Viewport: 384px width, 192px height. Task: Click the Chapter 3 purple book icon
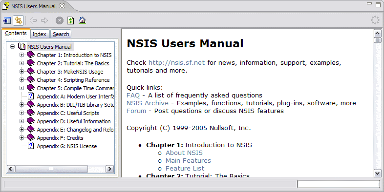pyautogui.click(x=31, y=71)
